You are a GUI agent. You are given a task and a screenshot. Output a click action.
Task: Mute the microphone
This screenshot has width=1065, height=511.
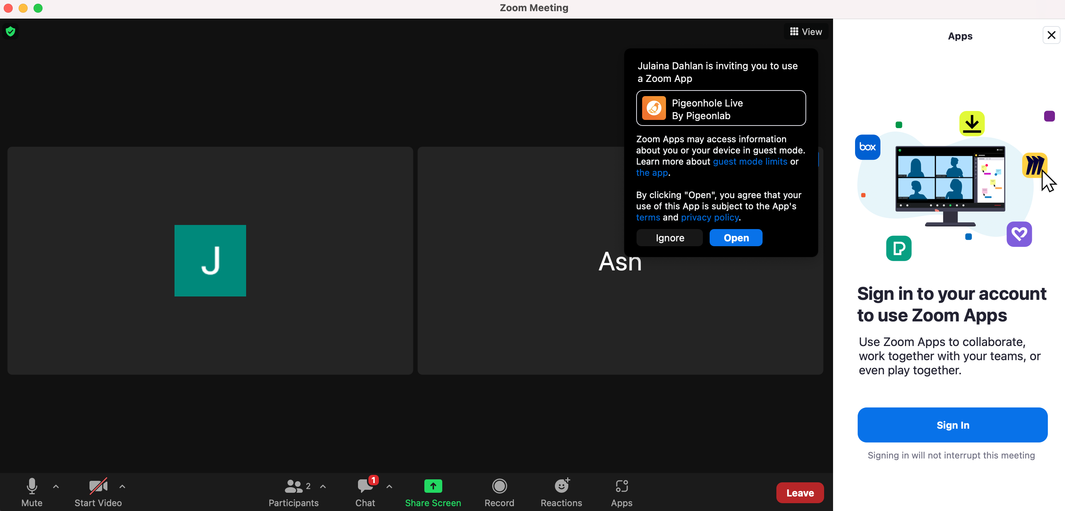pyautogui.click(x=32, y=492)
